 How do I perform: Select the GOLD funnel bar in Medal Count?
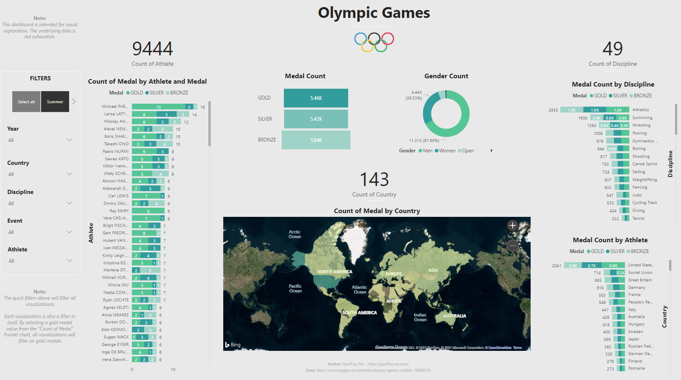point(316,98)
